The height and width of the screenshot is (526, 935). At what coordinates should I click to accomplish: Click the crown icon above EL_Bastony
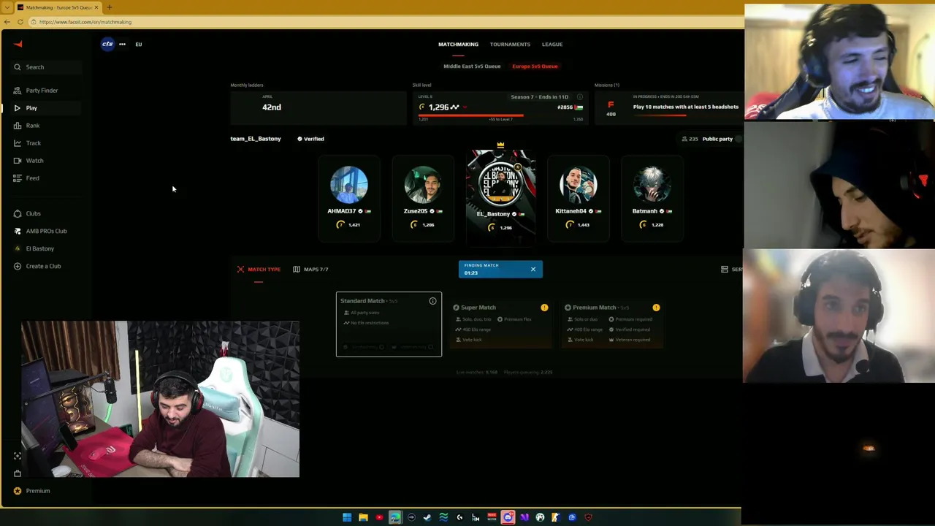tap(500, 145)
